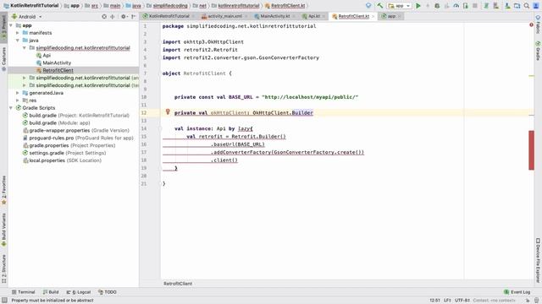This screenshot has width=542, height=304.
Task: Open the app run configuration dropdown
Action: click(x=399, y=6)
